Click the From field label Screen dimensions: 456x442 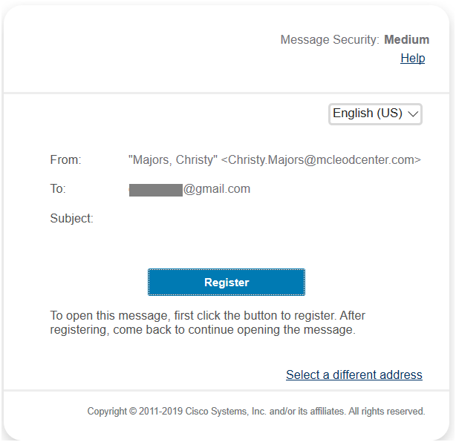[x=65, y=159]
